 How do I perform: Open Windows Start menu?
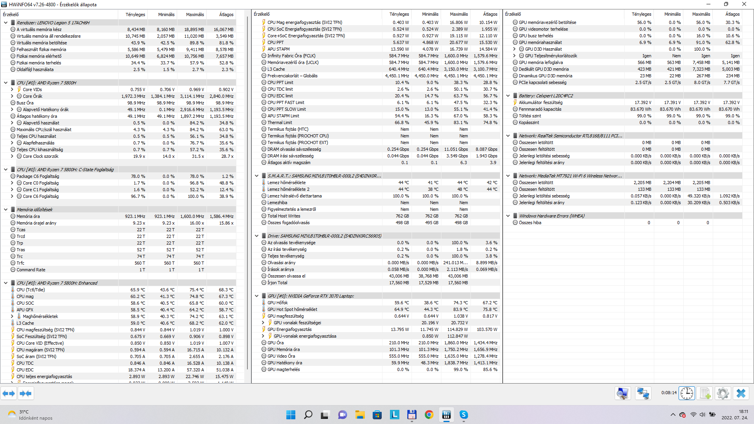pyautogui.click(x=291, y=415)
